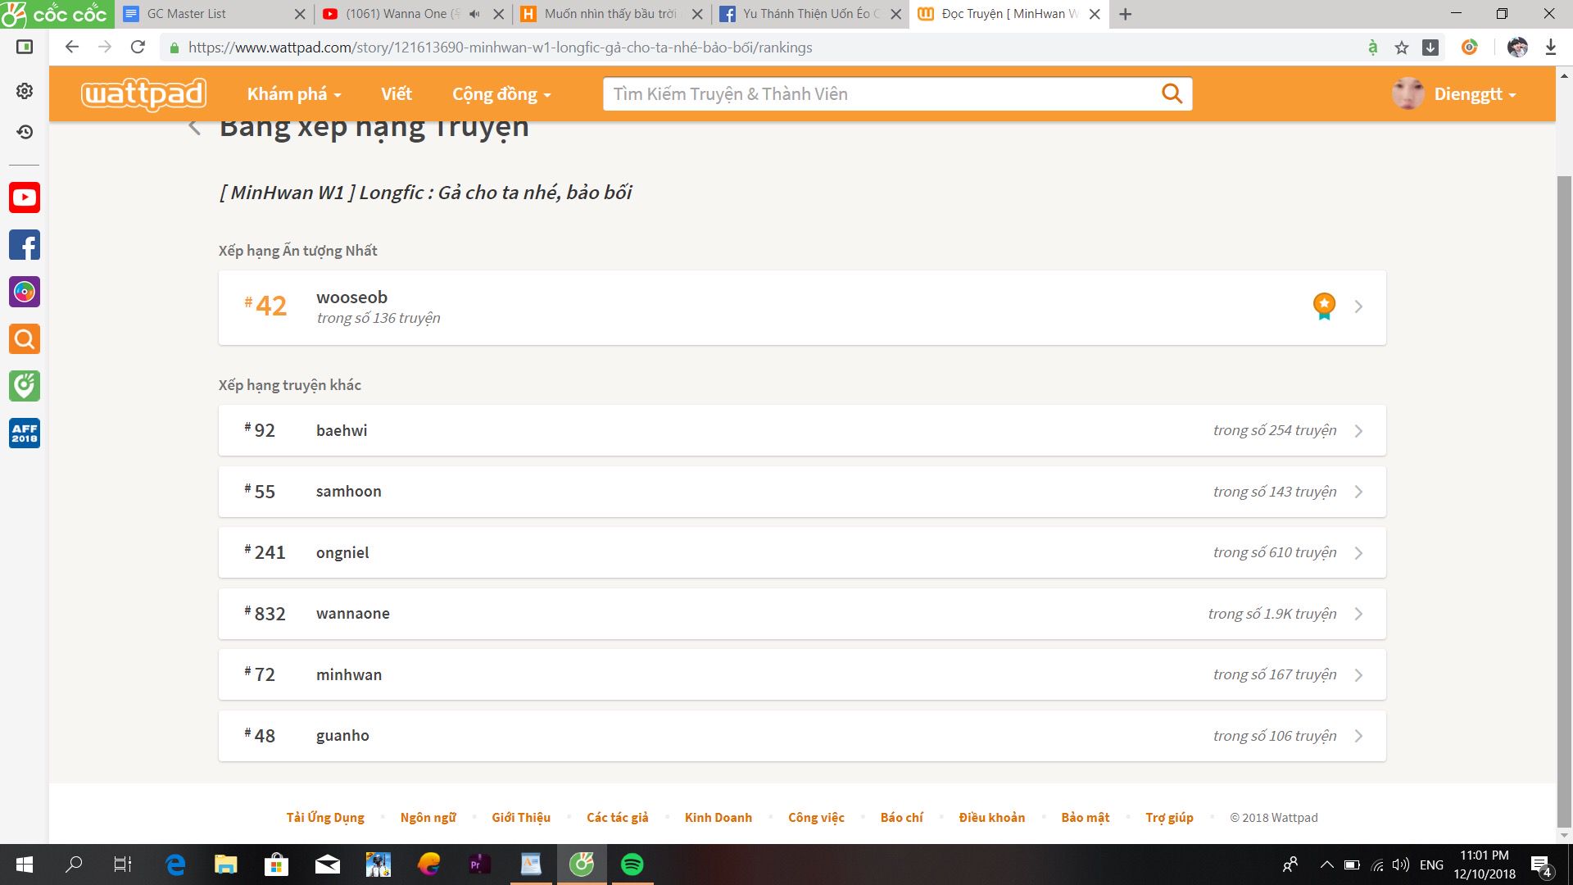Switch to the GC Master List tab

(187, 14)
